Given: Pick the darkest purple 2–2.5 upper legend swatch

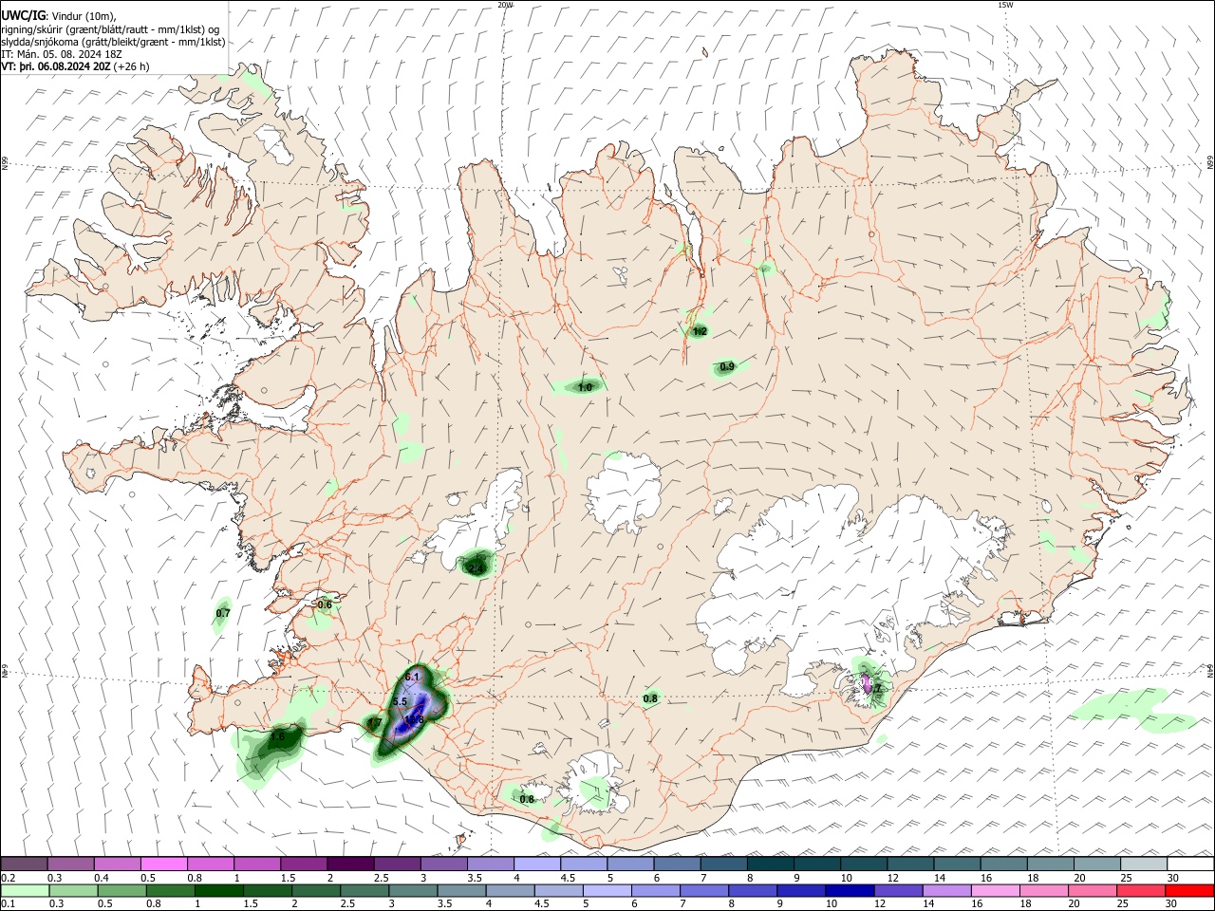Looking at the screenshot, I should [351, 864].
